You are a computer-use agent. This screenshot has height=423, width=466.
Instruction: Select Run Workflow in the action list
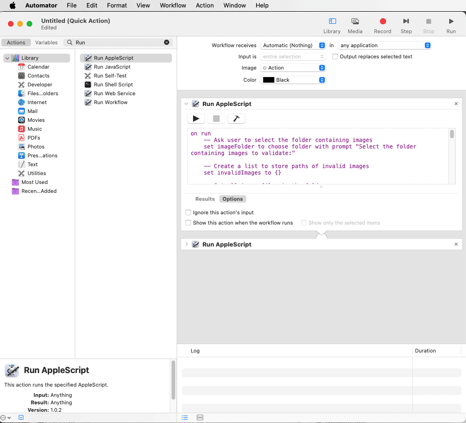(x=126, y=102)
